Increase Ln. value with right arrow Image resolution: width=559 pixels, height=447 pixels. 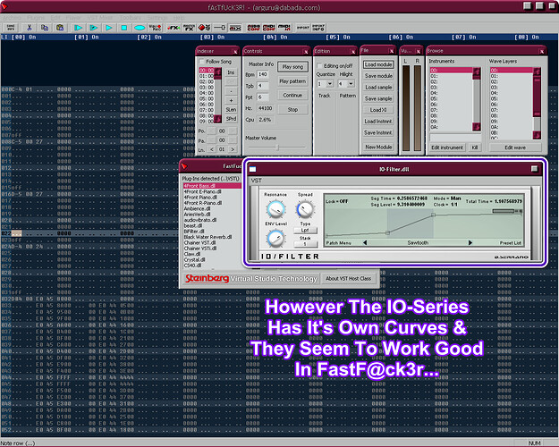click(x=233, y=149)
